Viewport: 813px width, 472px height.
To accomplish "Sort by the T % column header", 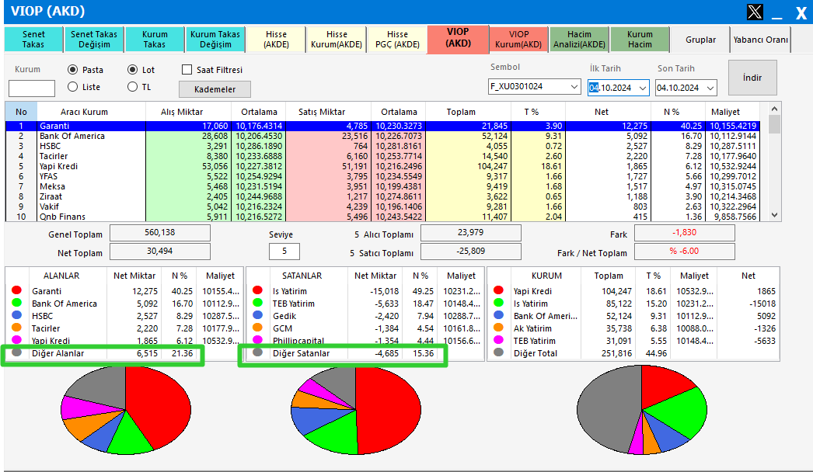I will [532, 112].
